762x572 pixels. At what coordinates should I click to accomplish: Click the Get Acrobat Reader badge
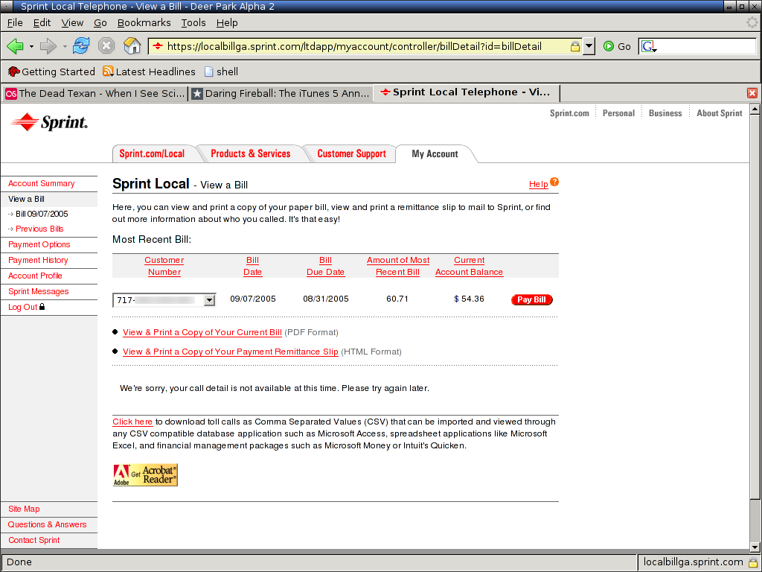pos(145,474)
